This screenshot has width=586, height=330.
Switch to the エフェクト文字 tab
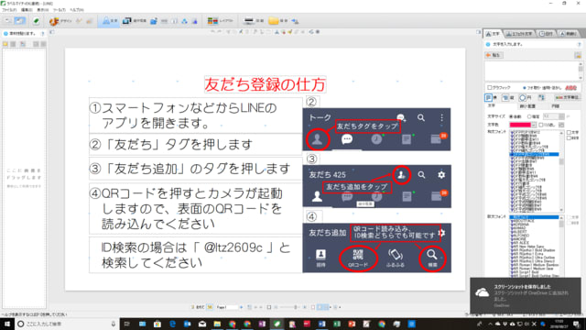519,34
